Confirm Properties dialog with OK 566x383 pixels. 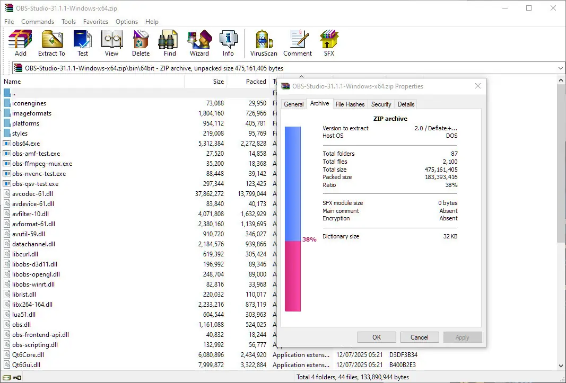click(377, 337)
